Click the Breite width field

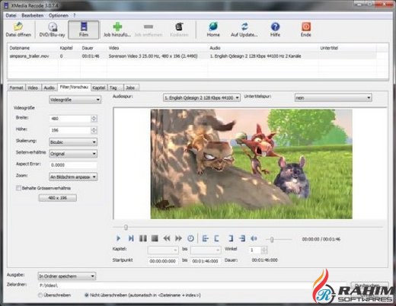coord(70,119)
